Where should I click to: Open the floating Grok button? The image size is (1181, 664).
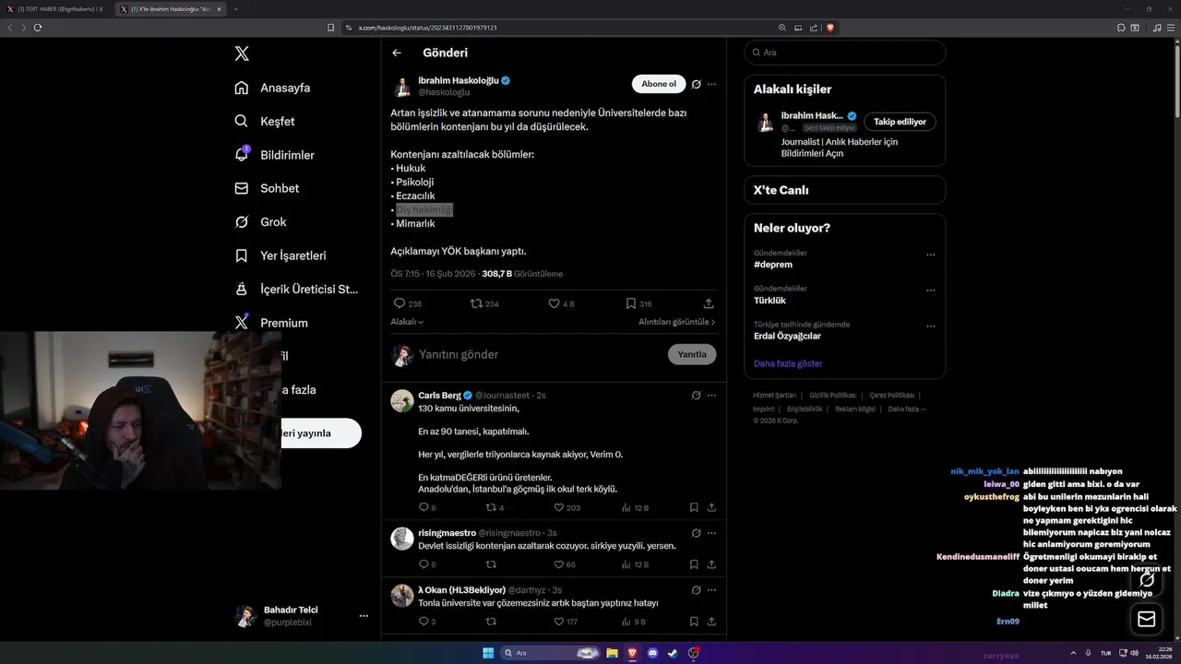coord(1147,580)
